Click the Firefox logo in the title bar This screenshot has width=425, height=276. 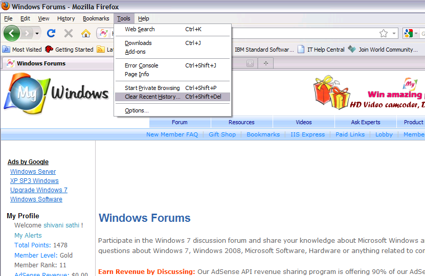click(6, 6)
